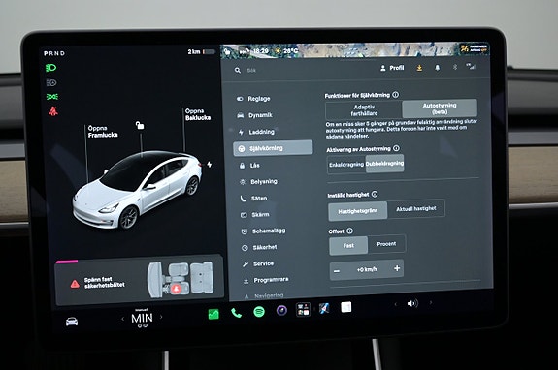
Task: Open the Säkerhet safety menu
Action: 259,248
